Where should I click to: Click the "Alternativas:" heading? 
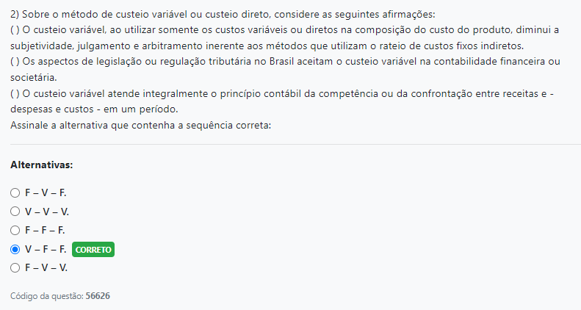41,165
